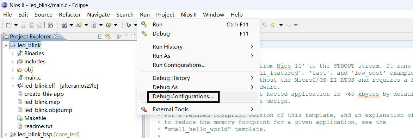This screenshot has height=138, width=413.
Task: Collapse All in Project Explorer
Action: click(x=100, y=36)
